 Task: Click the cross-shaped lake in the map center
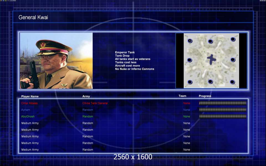click(x=211, y=59)
